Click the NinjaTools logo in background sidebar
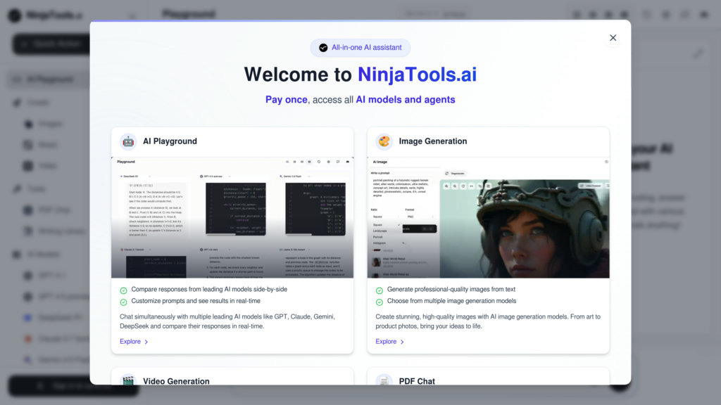Screen dimensions: 721x405 45,15
